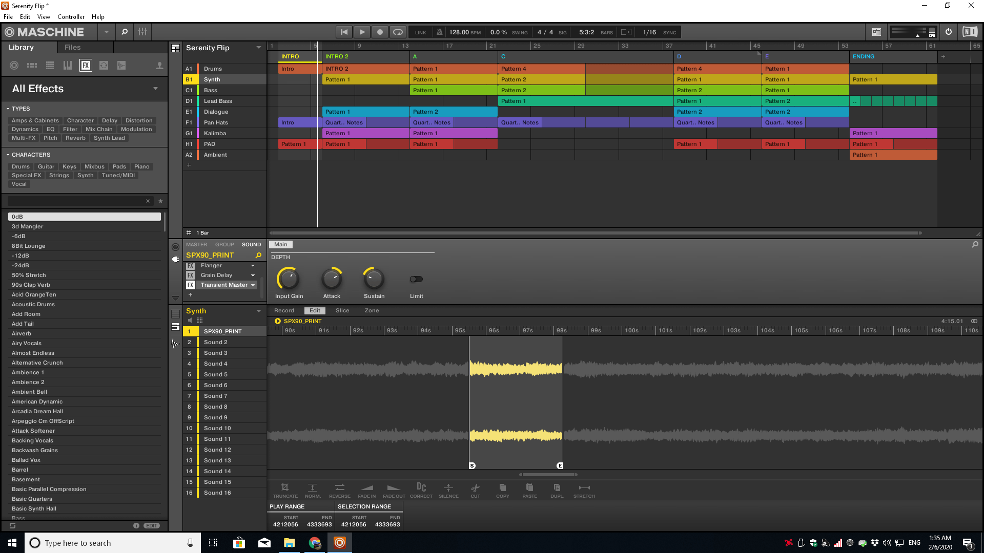Select the Reverb filter tag under Types

[75, 138]
